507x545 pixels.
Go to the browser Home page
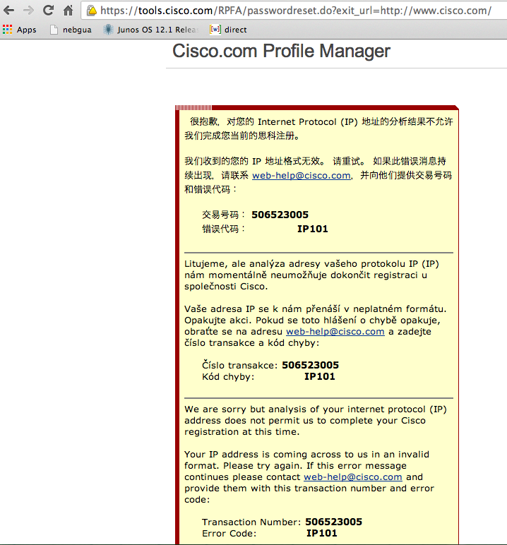pos(68,11)
